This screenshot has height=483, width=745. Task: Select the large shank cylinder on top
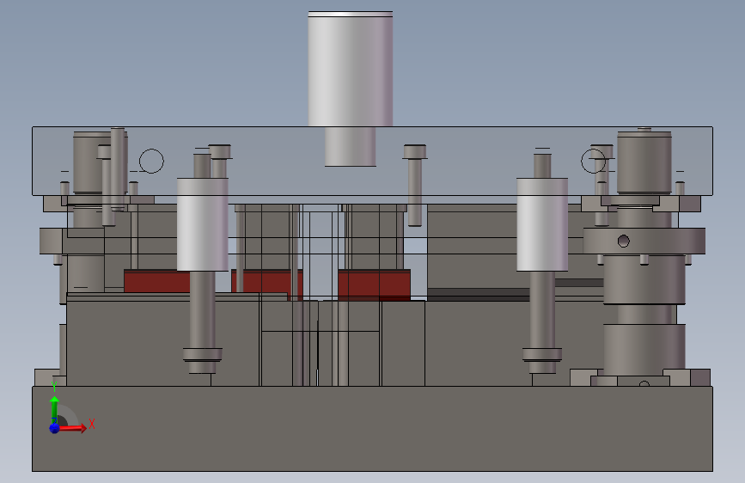pyautogui.click(x=351, y=69)
